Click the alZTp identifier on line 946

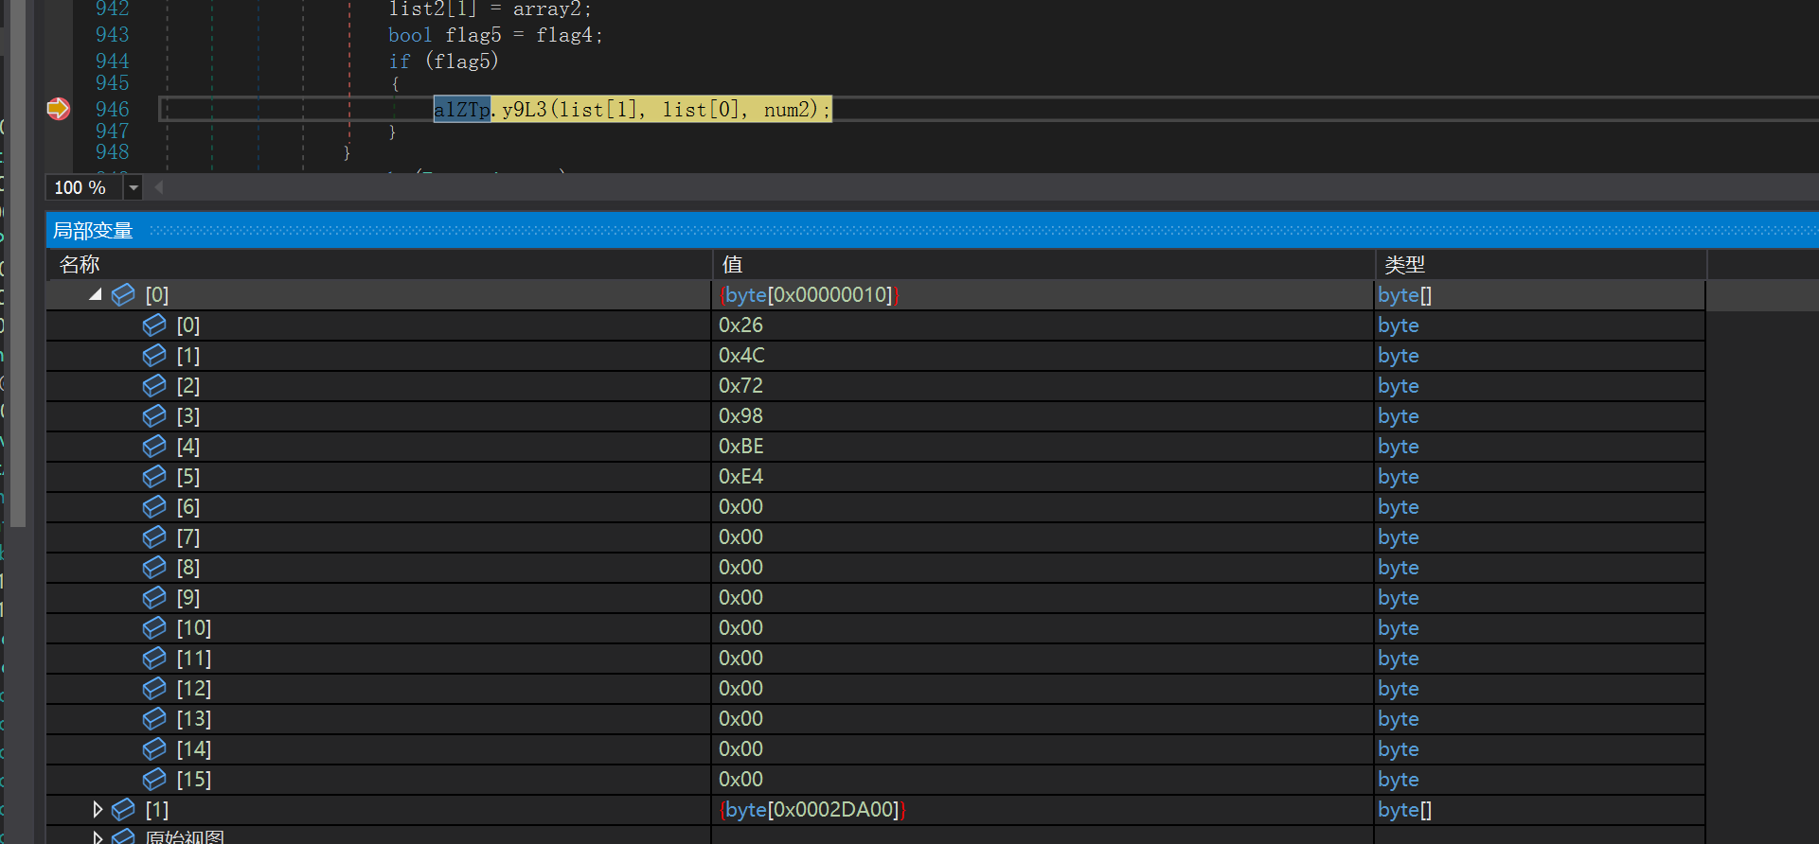pyautogui.click(x=462, y=109)
